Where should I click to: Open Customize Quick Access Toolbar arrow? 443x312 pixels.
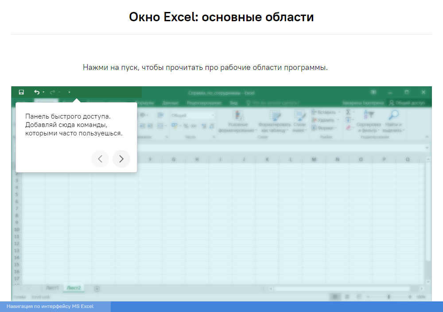coord(69,92)
